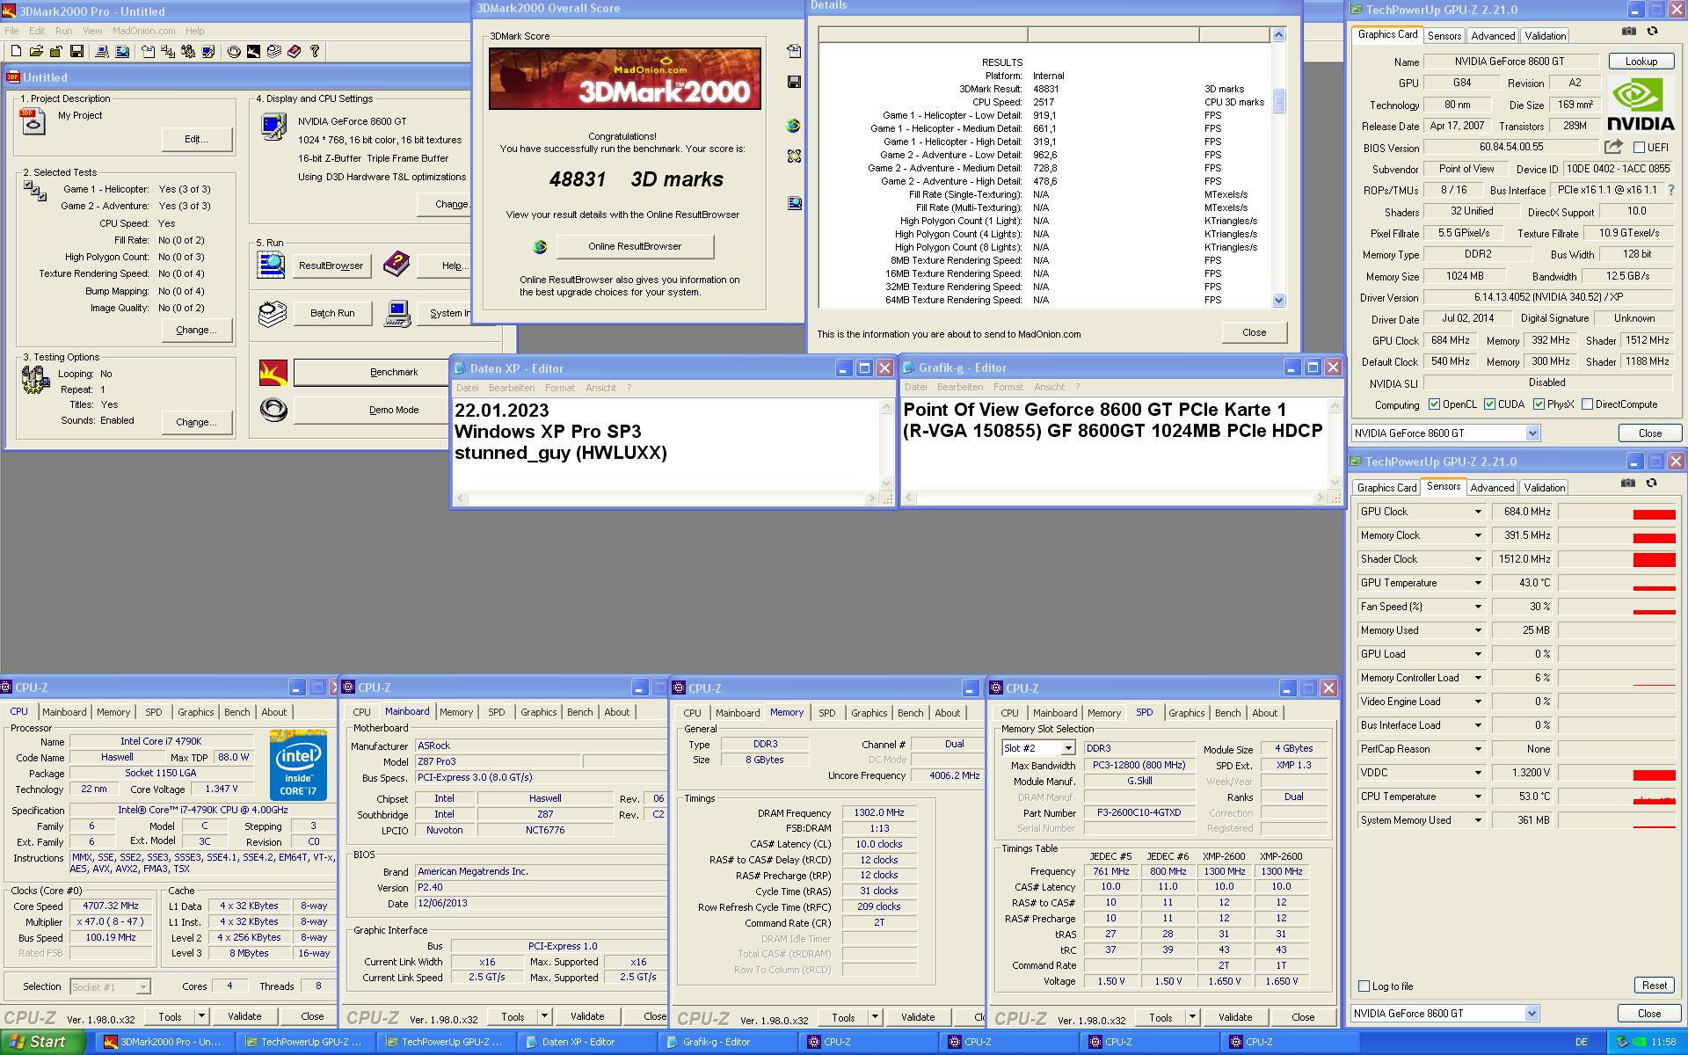Click the globe icon beside Online ResultBrowser
This screenshot has height=1055, width=1688.
540,247
